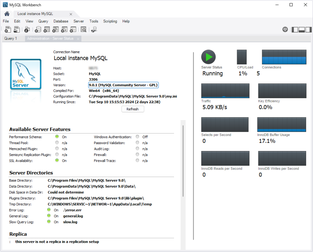Click the create new view icon
The width and height of the screenshot is (313, 252).
click(56, 29)
